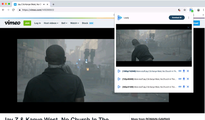Open the Chrome profile avatar
The width and height of the screenshot is (205, 120).
198,10
